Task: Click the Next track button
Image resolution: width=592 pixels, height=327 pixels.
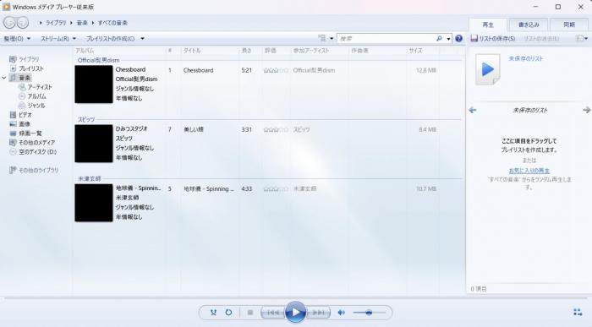Action: click(318, 313)
